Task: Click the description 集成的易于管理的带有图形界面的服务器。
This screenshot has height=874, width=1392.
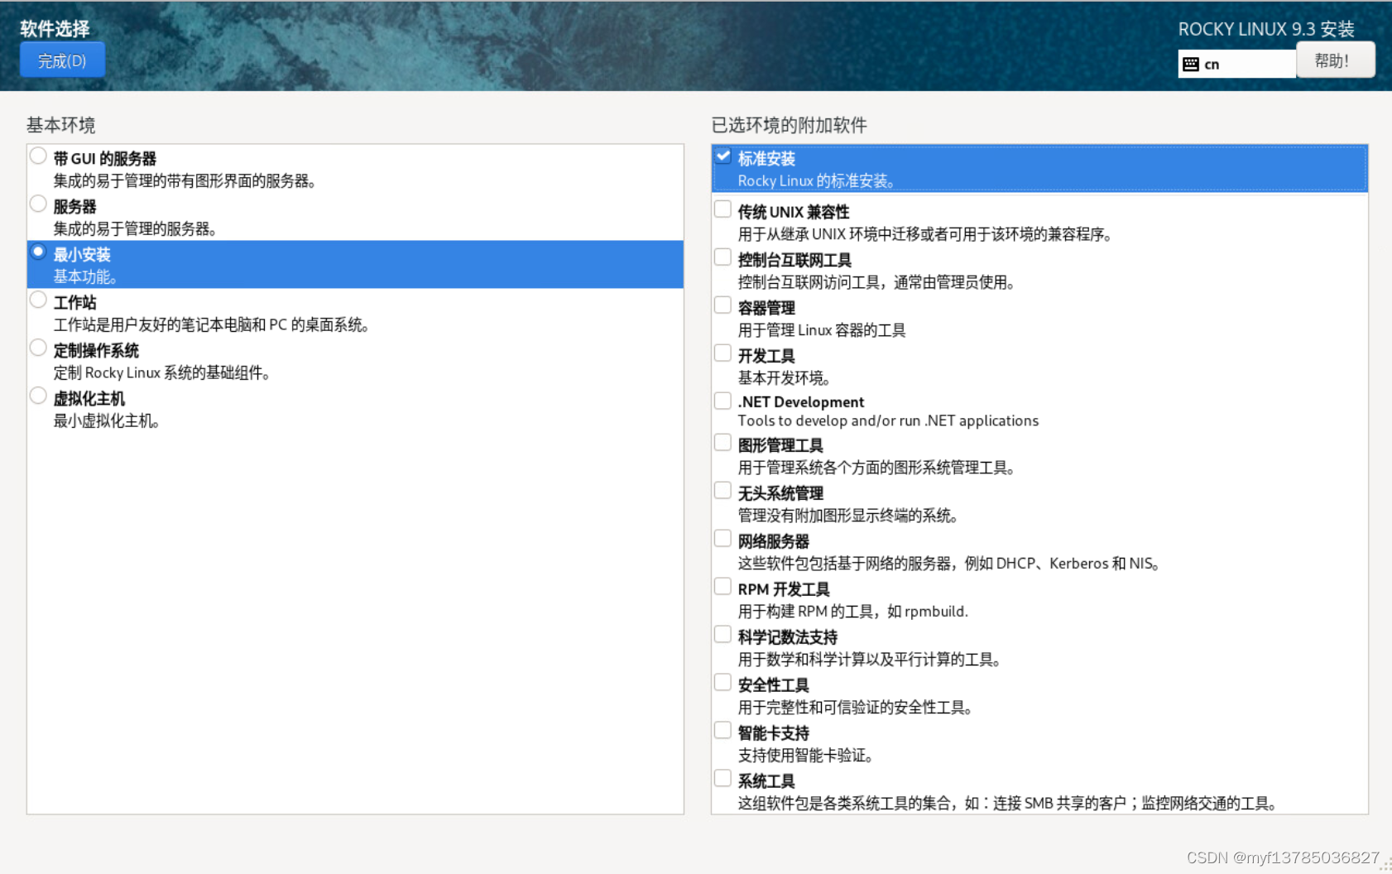Action: pyautogui.click(x=185, y=180)
